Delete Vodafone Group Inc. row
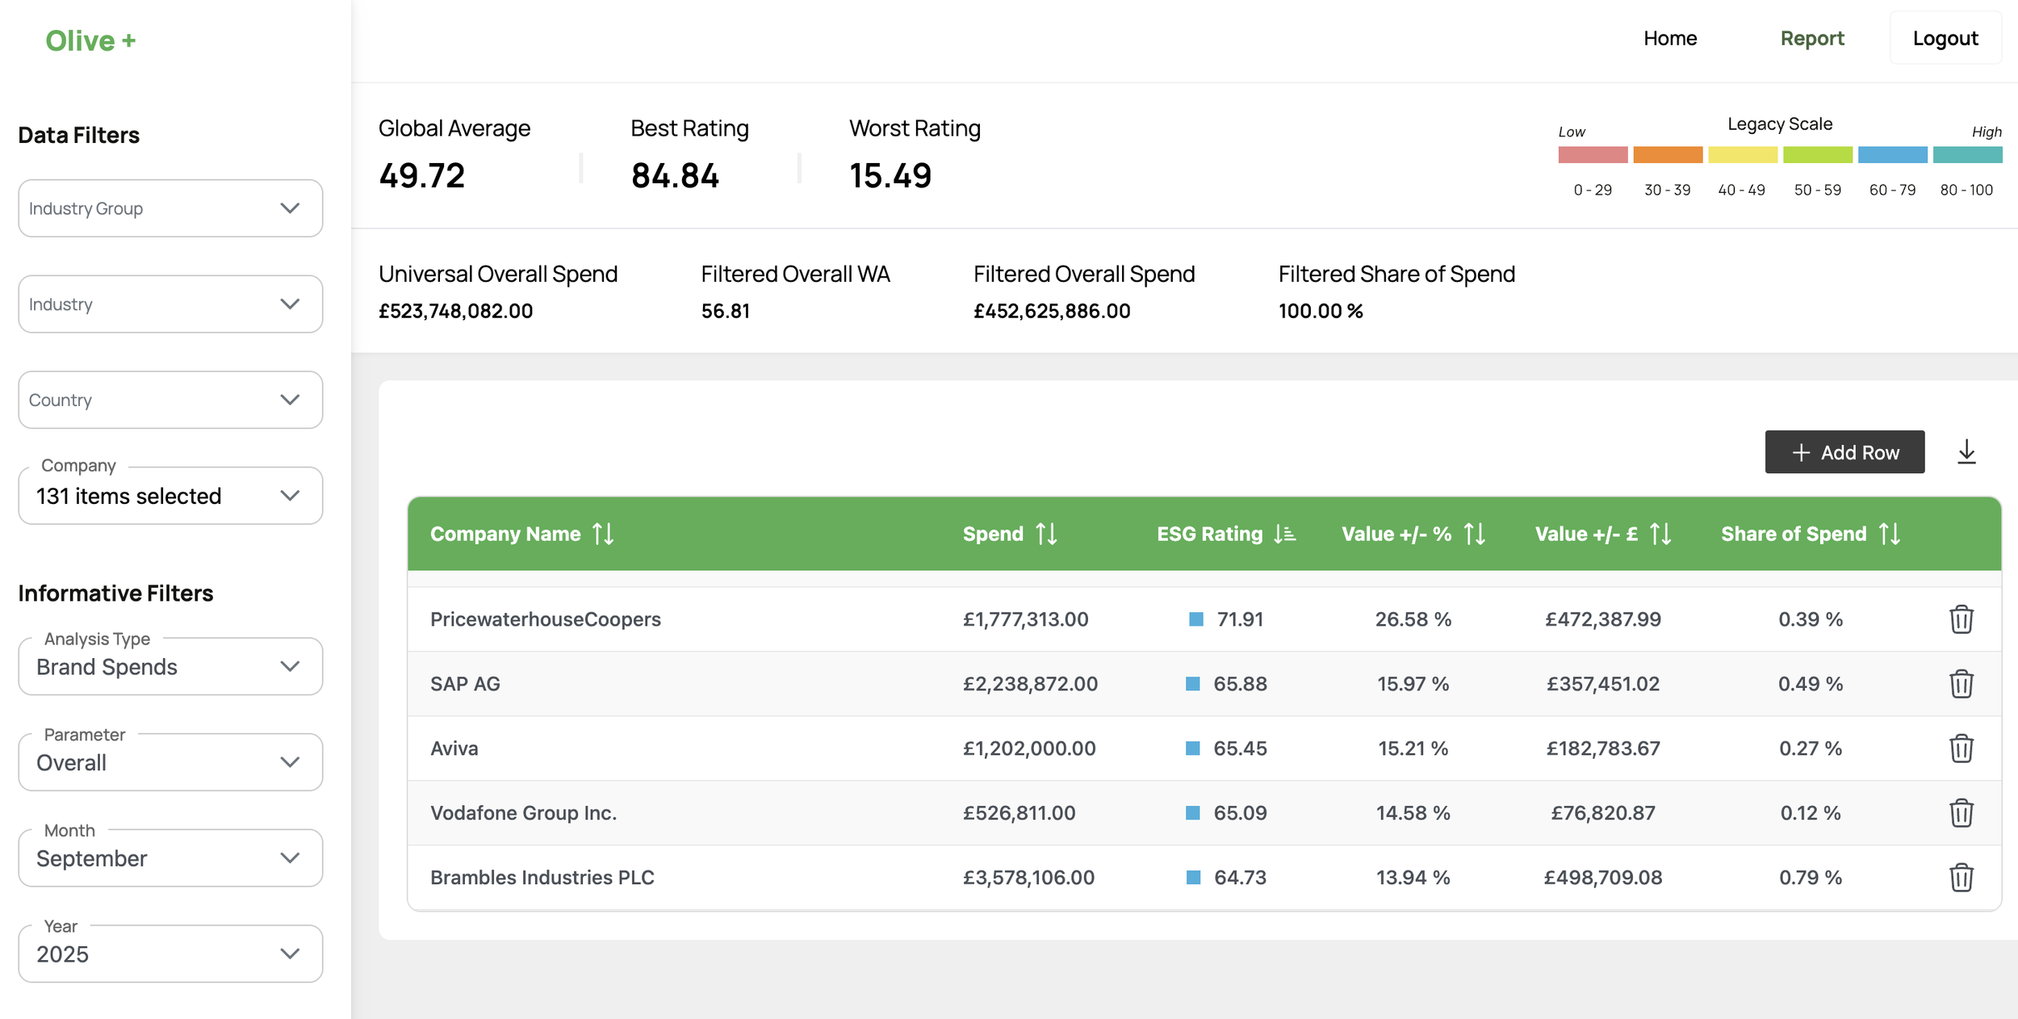This screenshot has height=1019, width=2018. click(x=1961, y=813)
